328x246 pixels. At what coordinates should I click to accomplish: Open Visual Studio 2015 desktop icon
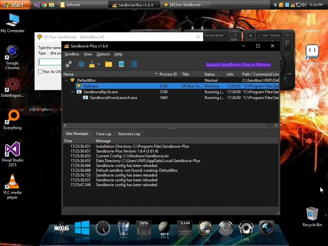click(12, 154)
